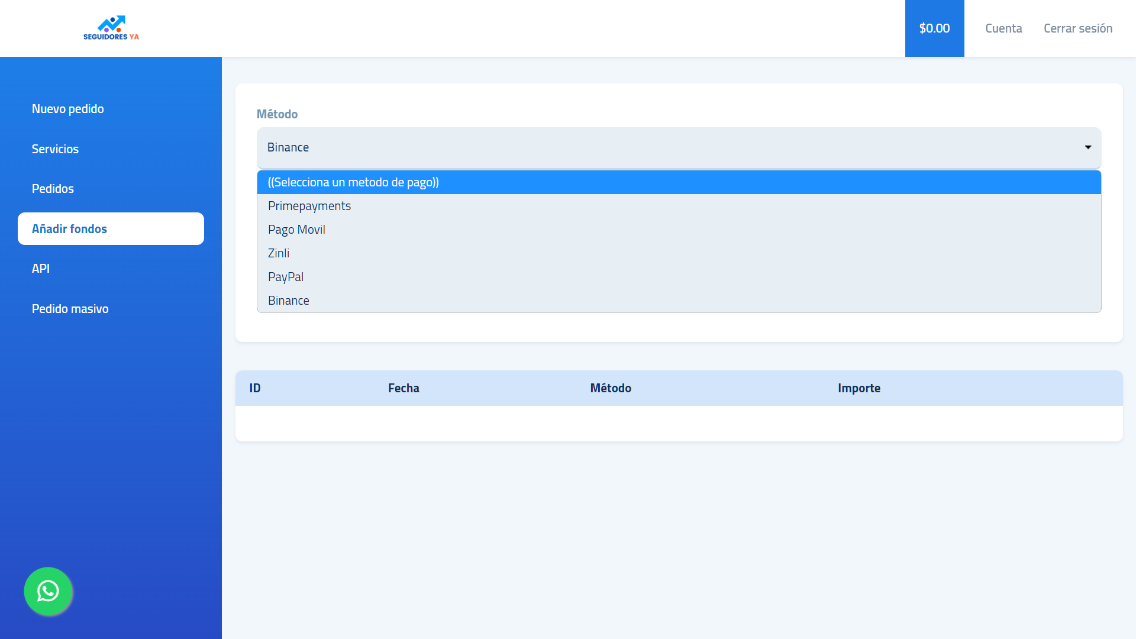The width and height of the screenshot is (1136, 639).
Task: Click the ID column header
Action: coord(255,388)
